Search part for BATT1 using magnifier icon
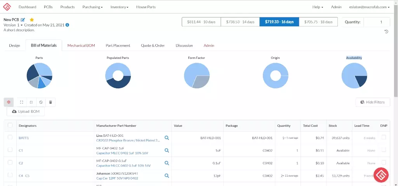Viewport: 398px width, 186px height. point(167,138)
